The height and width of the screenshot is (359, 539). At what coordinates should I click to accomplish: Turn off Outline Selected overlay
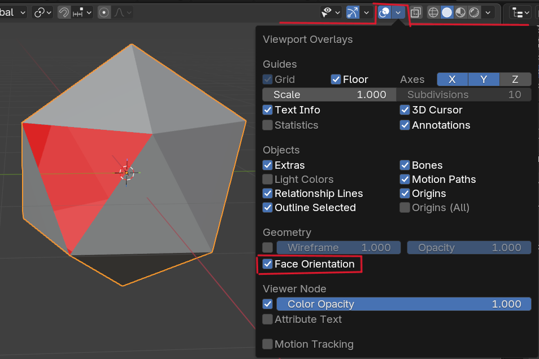(268, 208)
